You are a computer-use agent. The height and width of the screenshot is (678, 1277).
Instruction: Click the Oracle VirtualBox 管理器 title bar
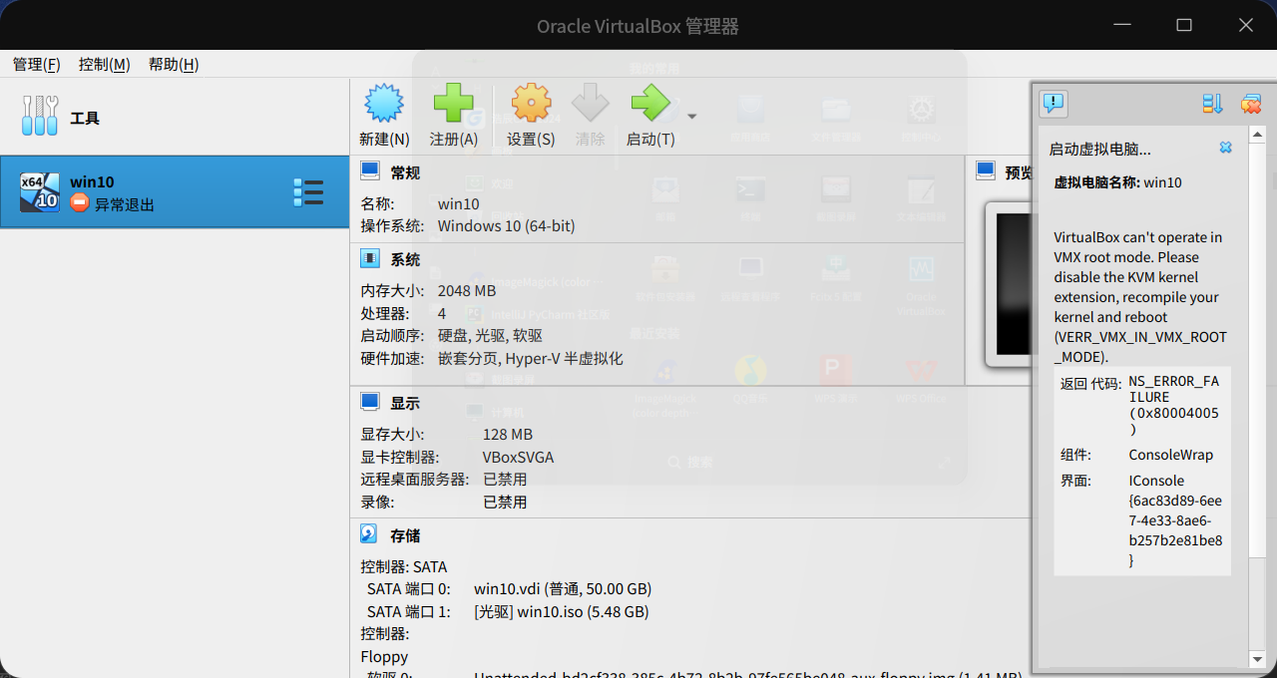point(638,26)
